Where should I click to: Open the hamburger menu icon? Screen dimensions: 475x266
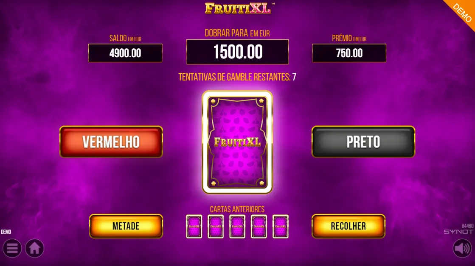[x=12, y=248]
